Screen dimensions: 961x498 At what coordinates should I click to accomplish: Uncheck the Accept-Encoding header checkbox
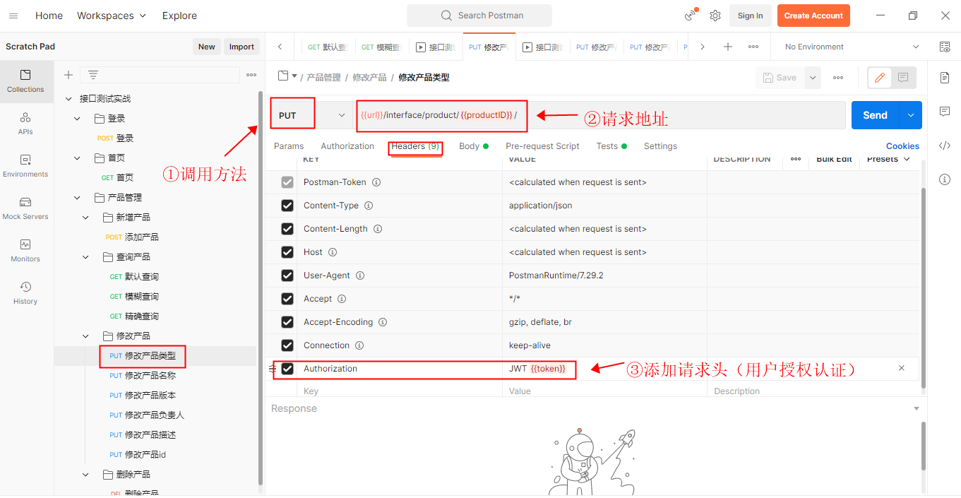point(287,322)
